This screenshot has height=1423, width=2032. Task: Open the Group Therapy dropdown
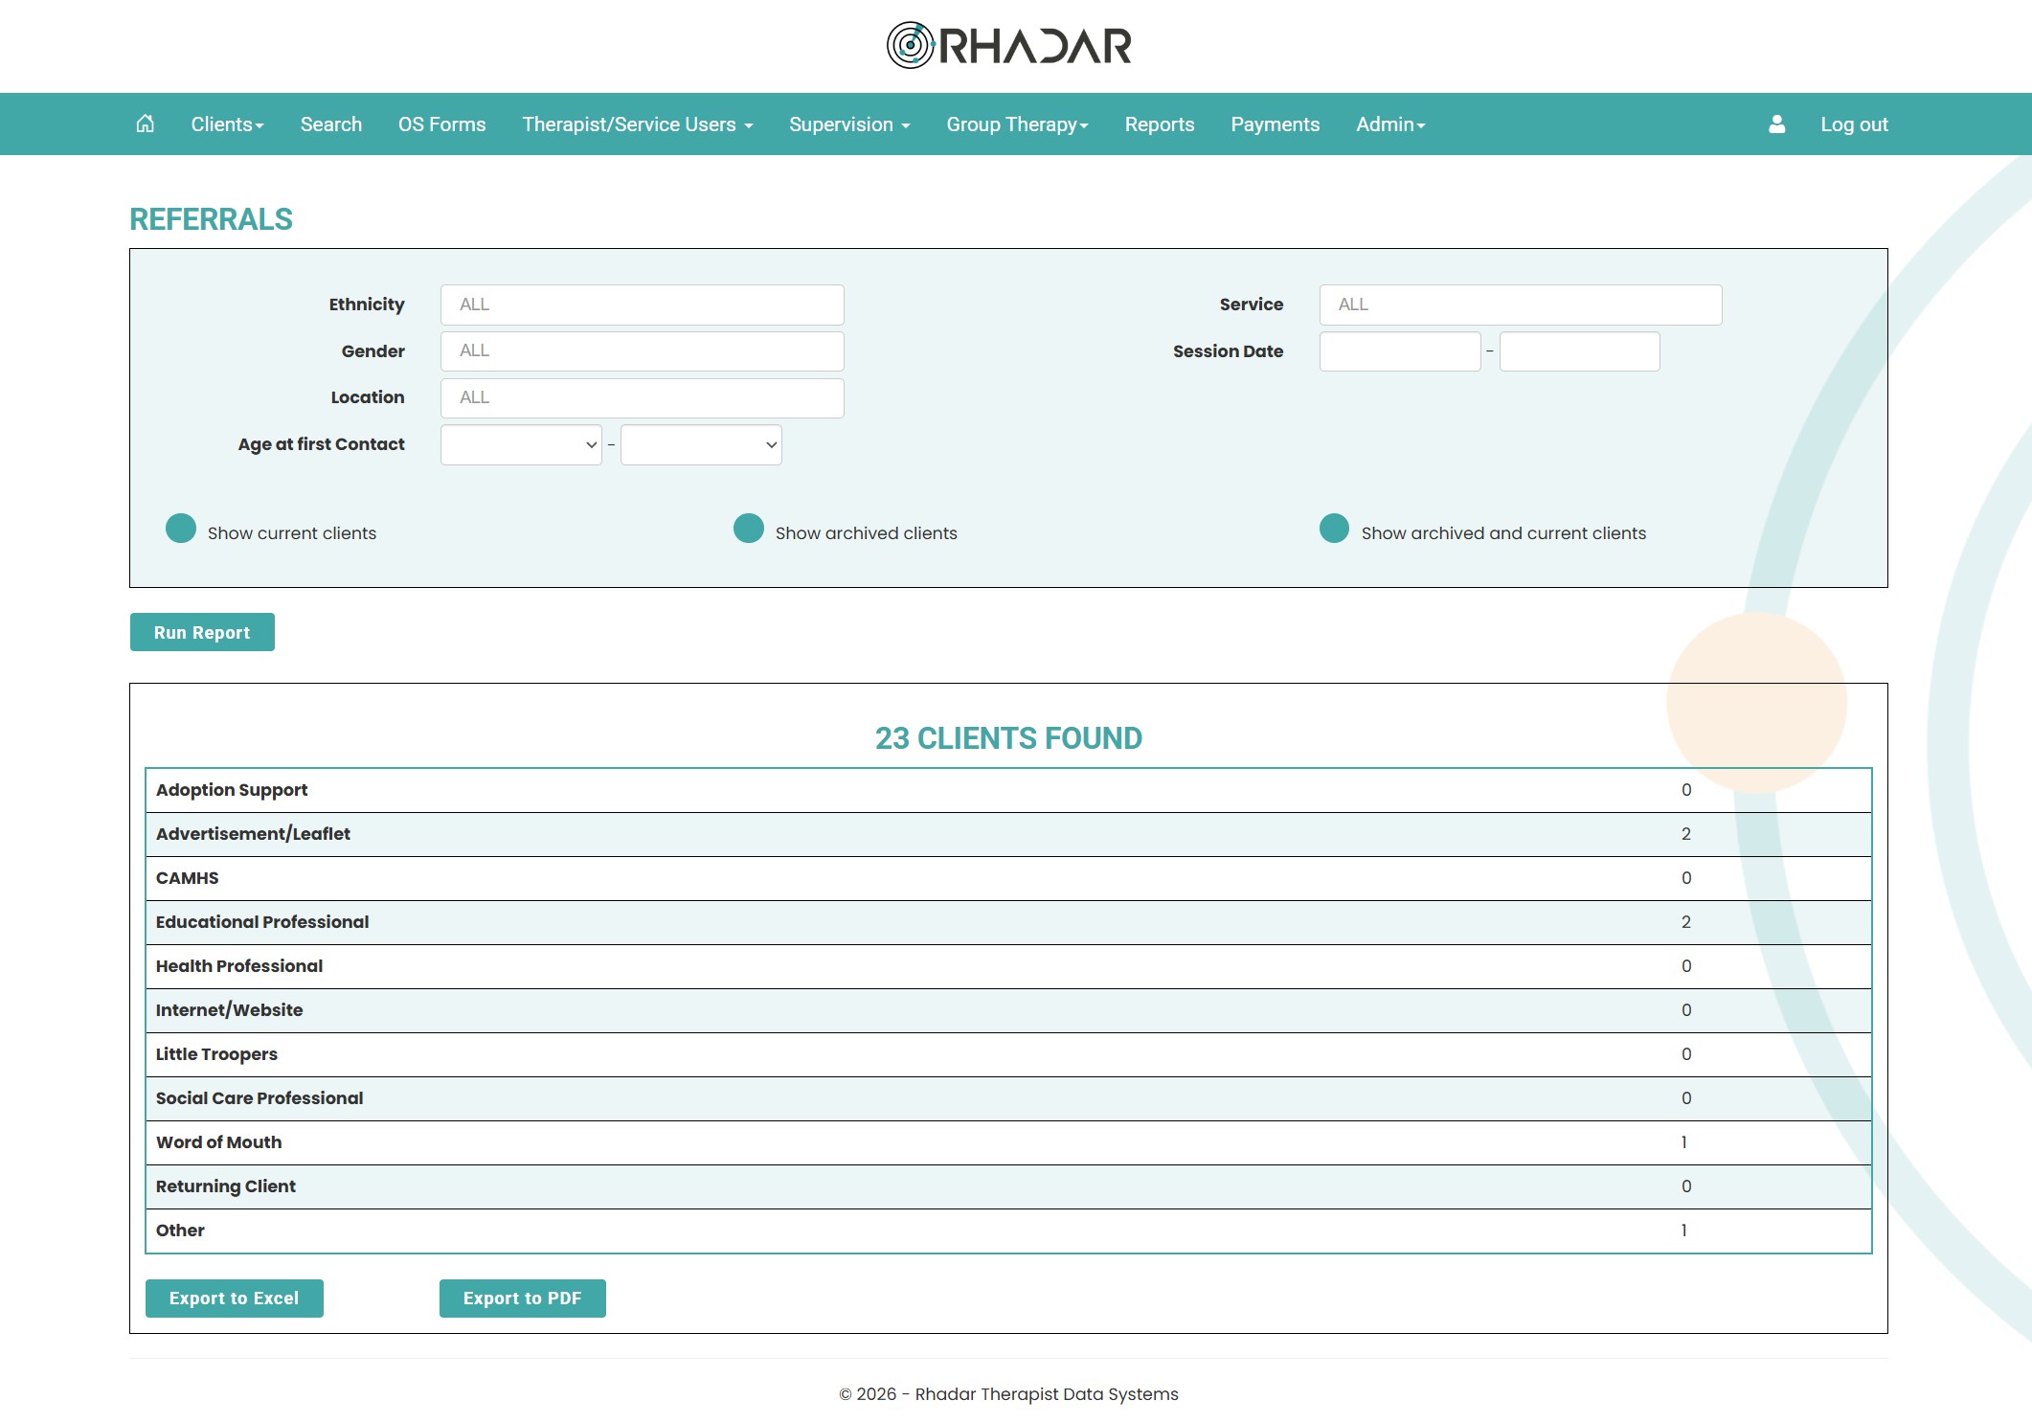point(1017,124)
